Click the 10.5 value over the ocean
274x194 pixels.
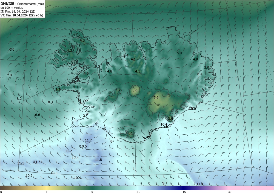click(83, 146)
